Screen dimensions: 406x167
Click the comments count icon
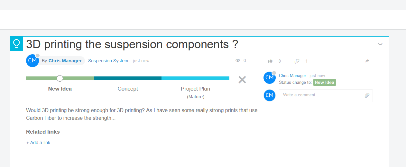click(x=297, y=61)
